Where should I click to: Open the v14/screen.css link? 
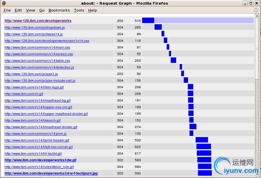pyautogui.click(x=39, y=54)
